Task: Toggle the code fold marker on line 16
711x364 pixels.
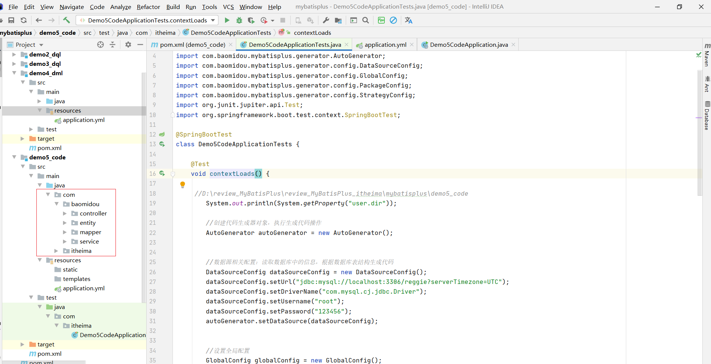Action: 173,174
